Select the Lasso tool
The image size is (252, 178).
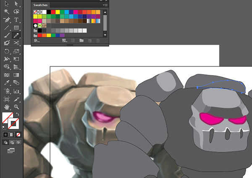coord(16,12)
